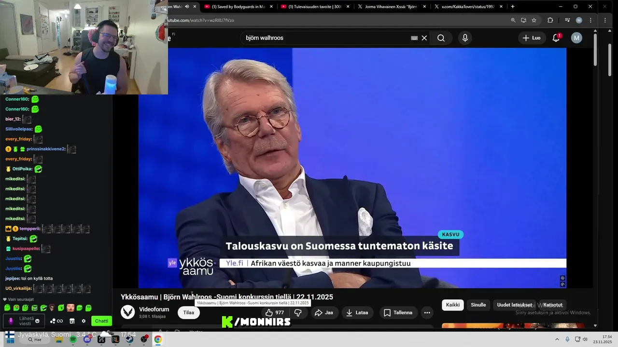
Task: Open browser zoom magnifier icon
Action: tap(513, 20)
